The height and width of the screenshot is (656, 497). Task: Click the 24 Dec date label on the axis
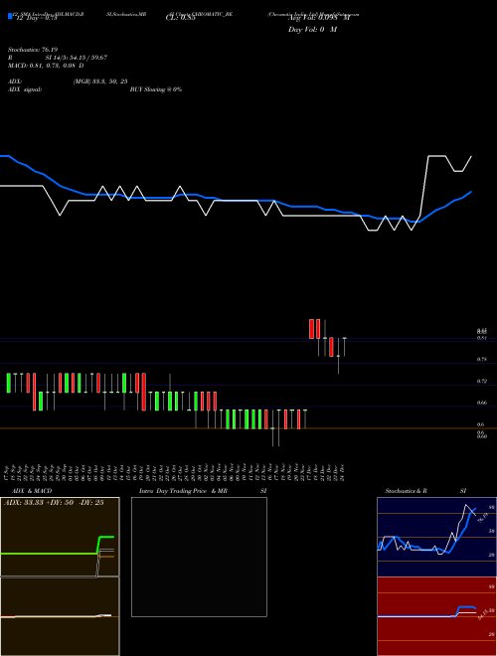click(x=342, y=472)
